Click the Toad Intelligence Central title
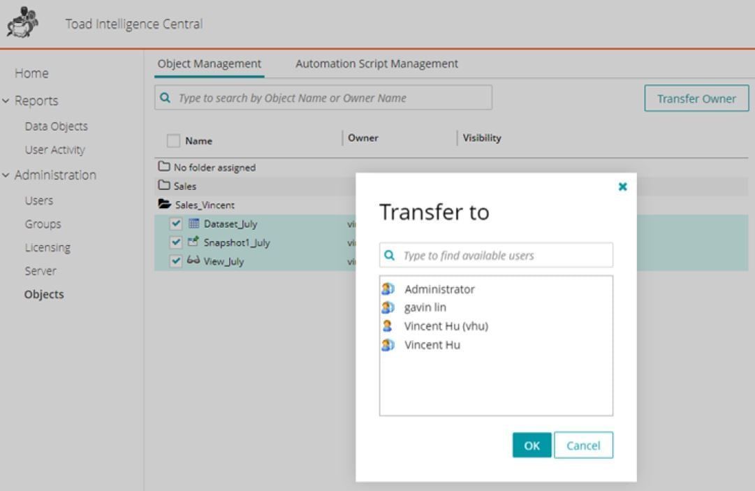 [x=134, y=24]
